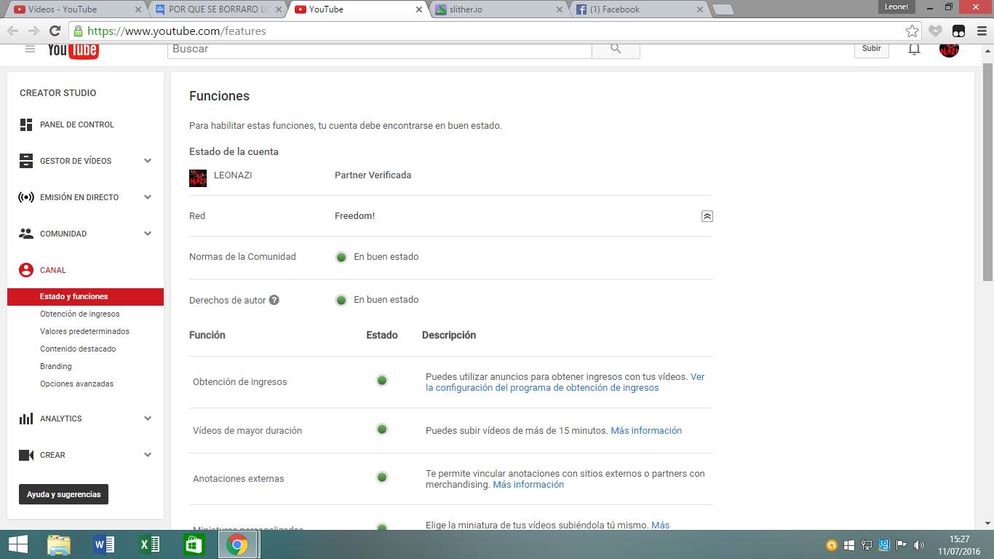Image resolution: width=994 pixels, height=559 pixels.
Task: Open the Chrome main menu
Action: (980, 31)
